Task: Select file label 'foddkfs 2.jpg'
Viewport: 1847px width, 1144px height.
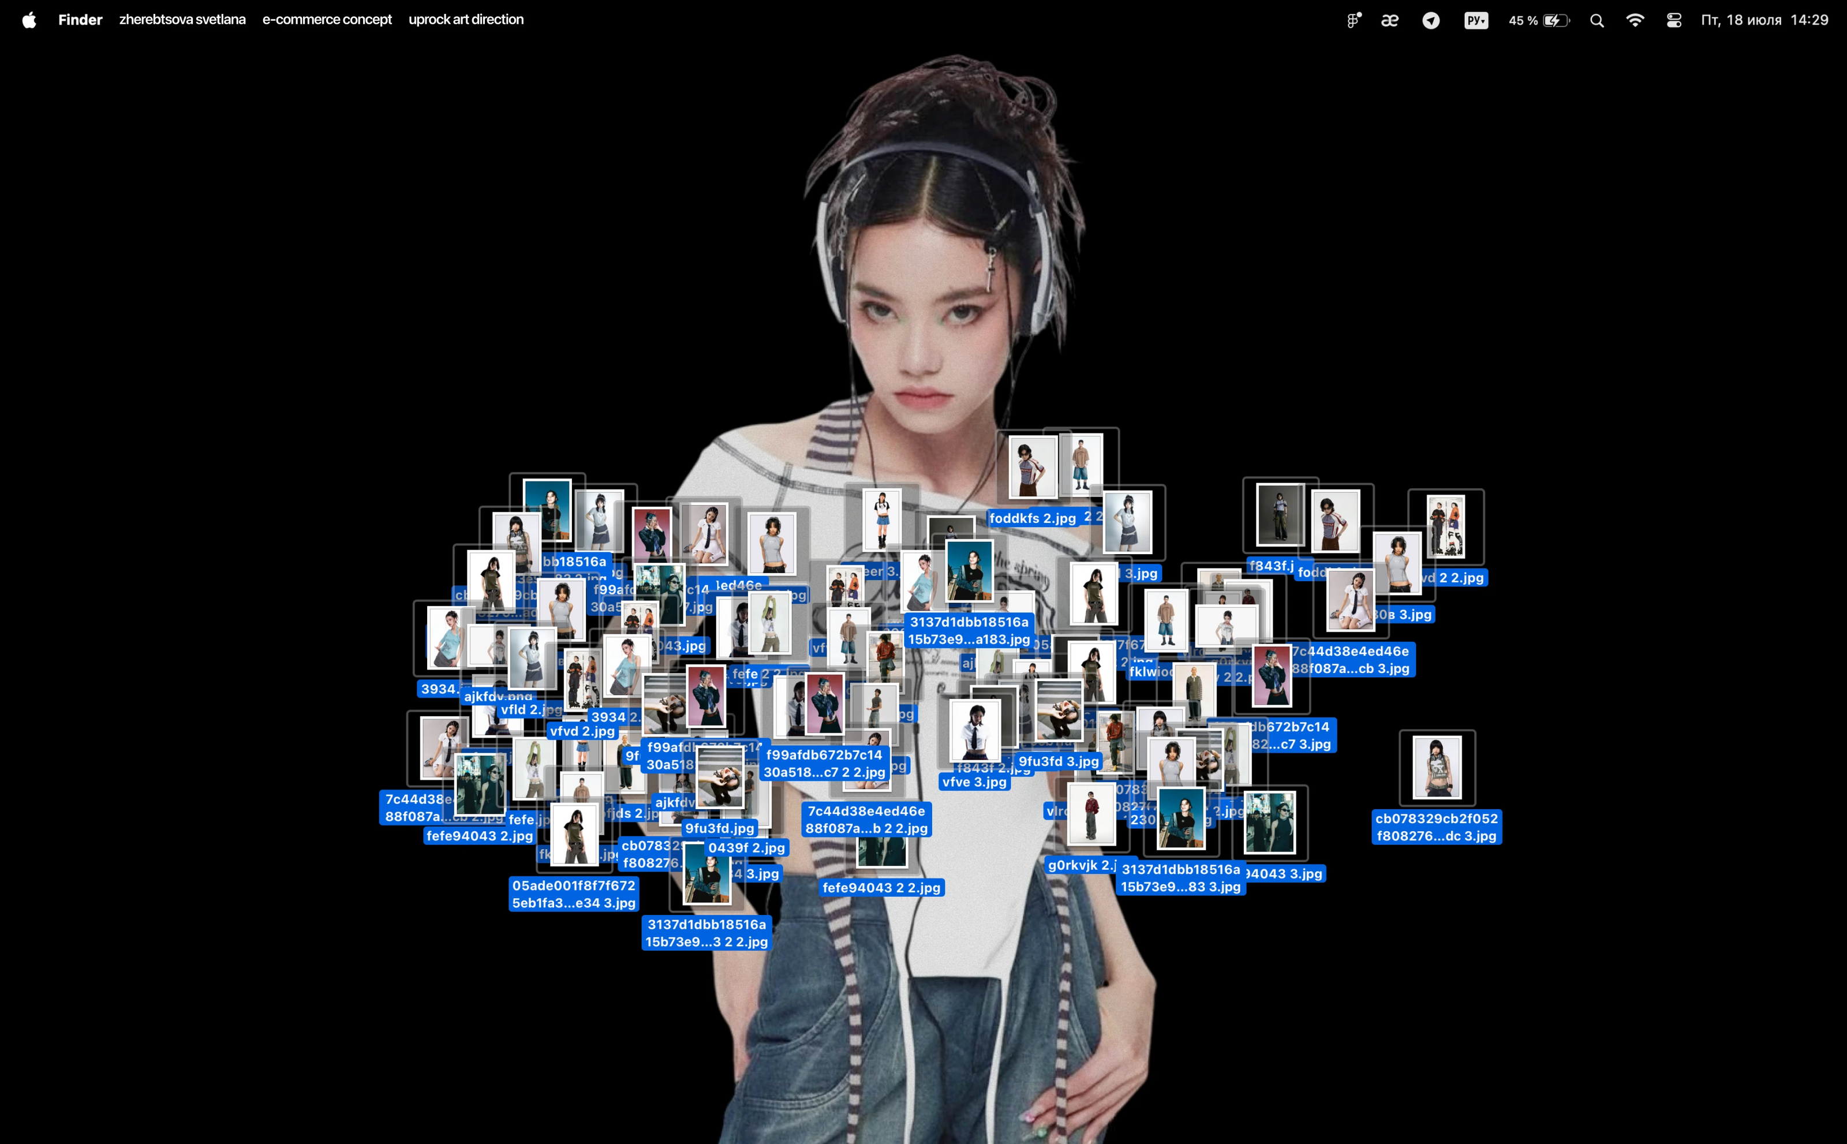Action: (1032, 518)
